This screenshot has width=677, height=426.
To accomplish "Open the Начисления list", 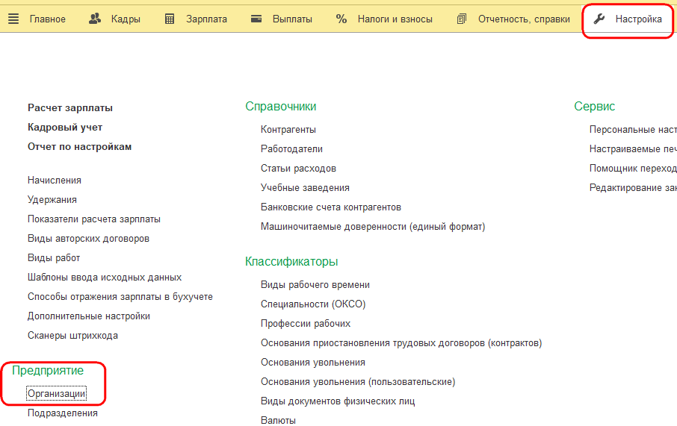I will [55, 181].
